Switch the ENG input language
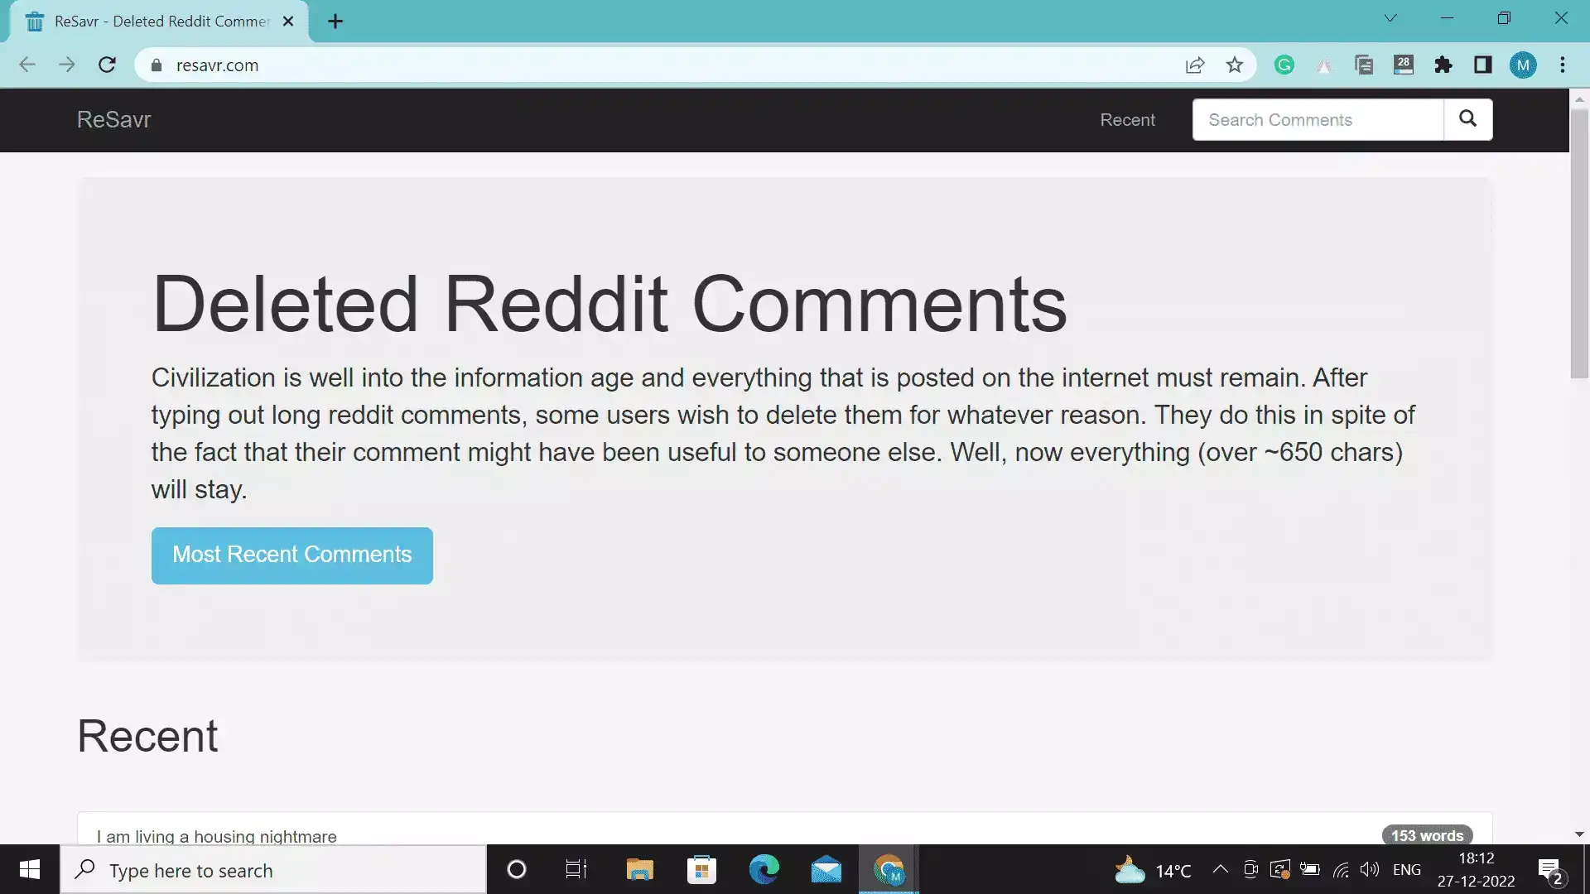Screen dimensions: 1590x894 point(1406,870)
